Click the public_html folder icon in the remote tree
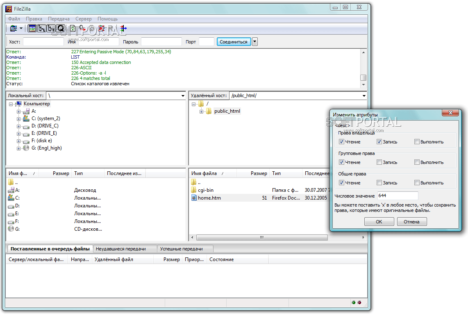Image resolution: width=468 pixels, height=316 pixels. click(209, 111)
